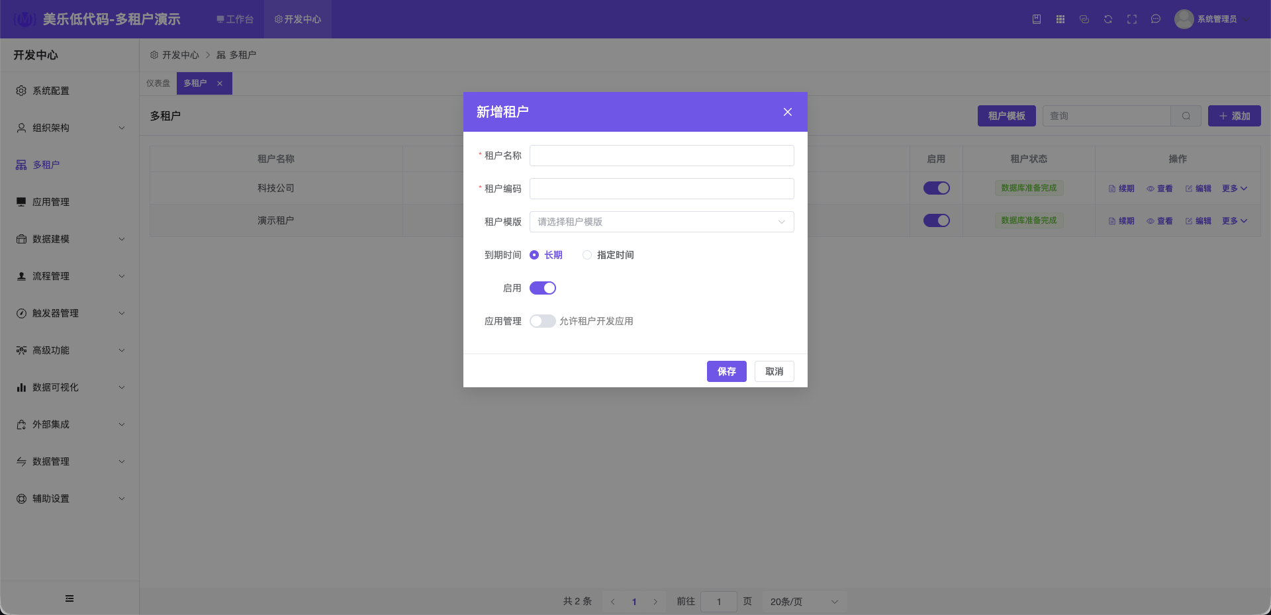Expand 高级功能 sidebar menu

pyautogui.click(x=70, y=350)
